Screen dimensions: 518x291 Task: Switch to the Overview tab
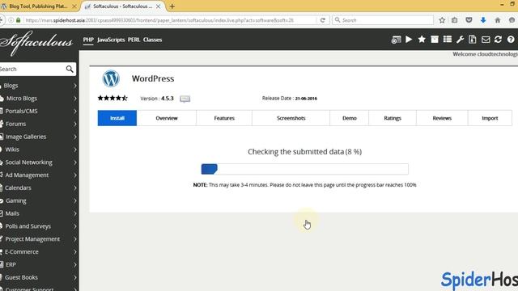(167, 118)
